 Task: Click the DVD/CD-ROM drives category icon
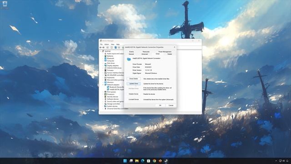[105, 68]
